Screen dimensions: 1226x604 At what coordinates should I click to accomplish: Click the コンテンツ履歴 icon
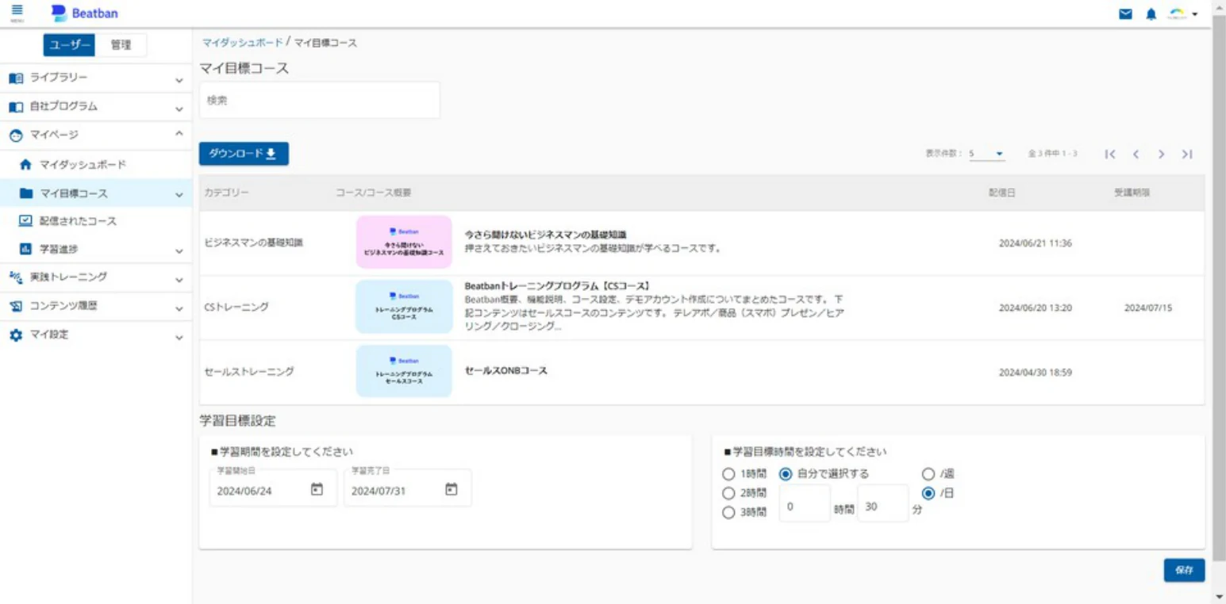click(17, 306)
